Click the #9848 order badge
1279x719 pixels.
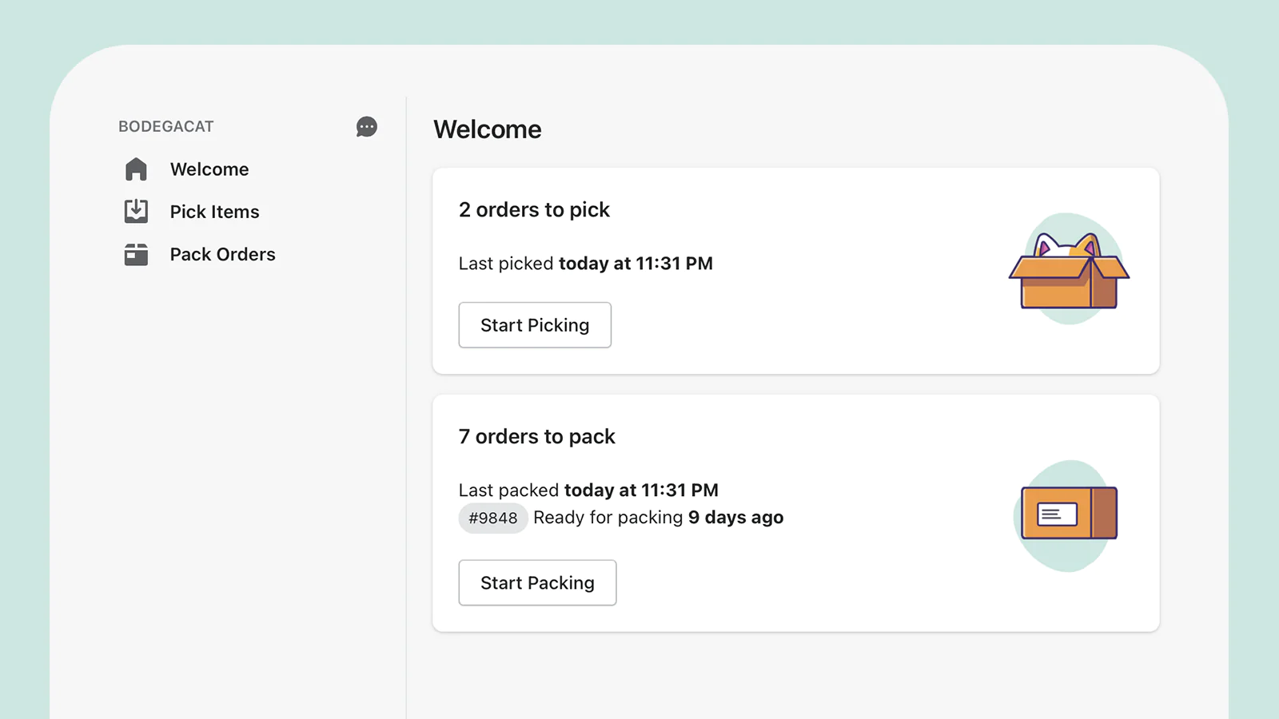(492, 518)
